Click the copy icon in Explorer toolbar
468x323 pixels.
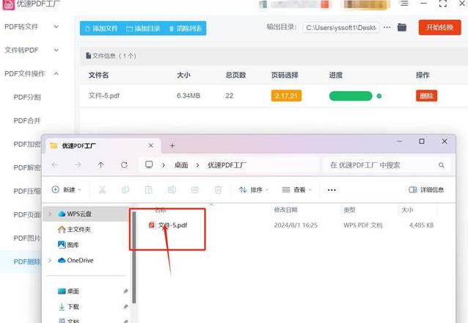125,189
